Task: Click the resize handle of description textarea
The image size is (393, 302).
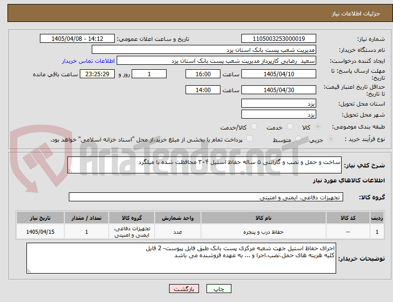Action: coord(70,171)
